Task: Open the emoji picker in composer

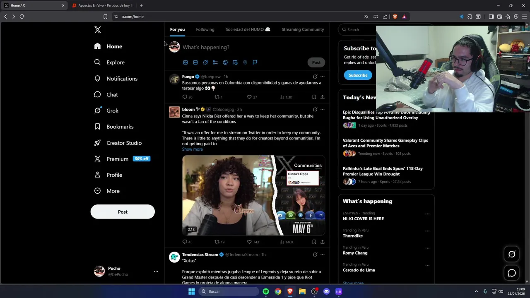Action: [225, 62]
